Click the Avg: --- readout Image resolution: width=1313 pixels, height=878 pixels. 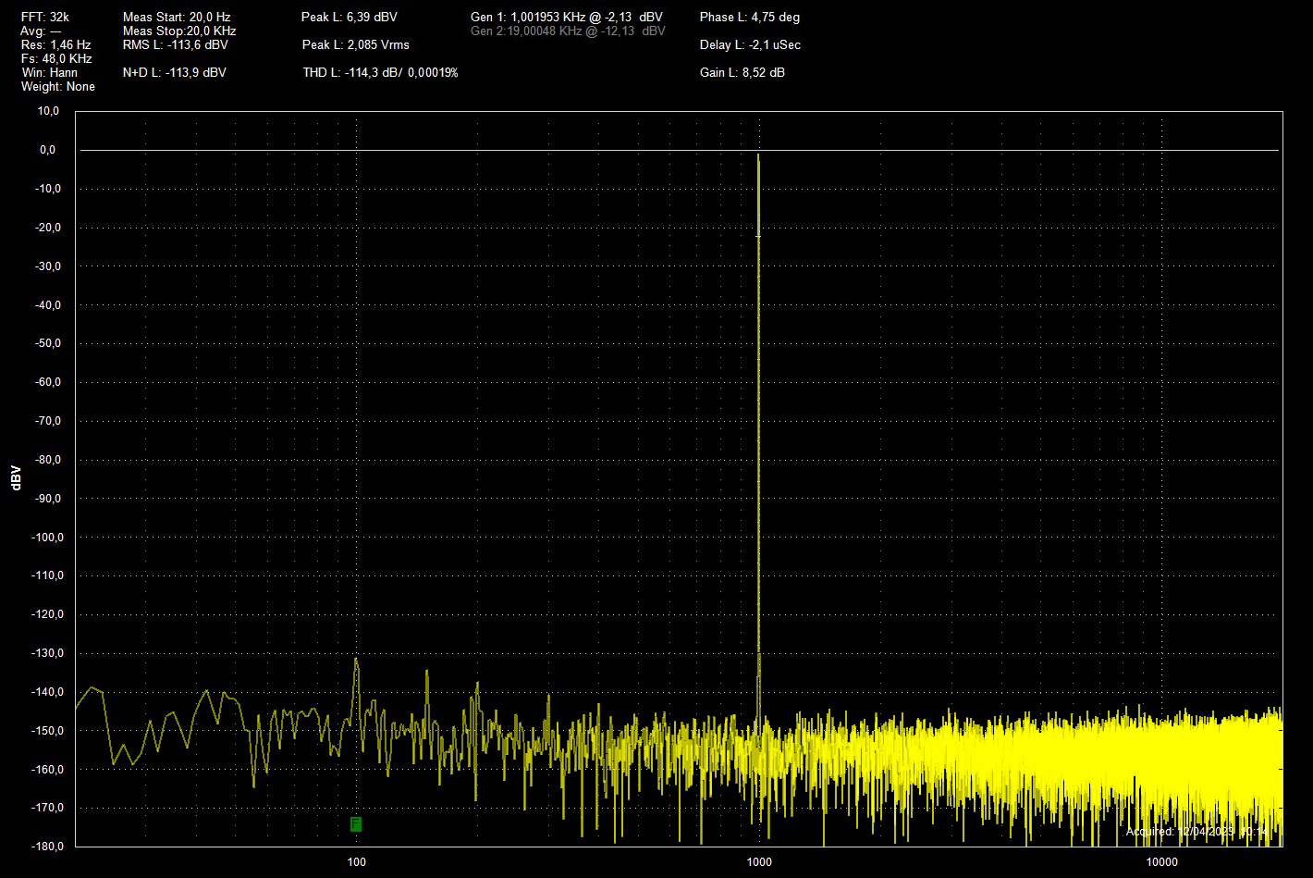coord(41,31)
